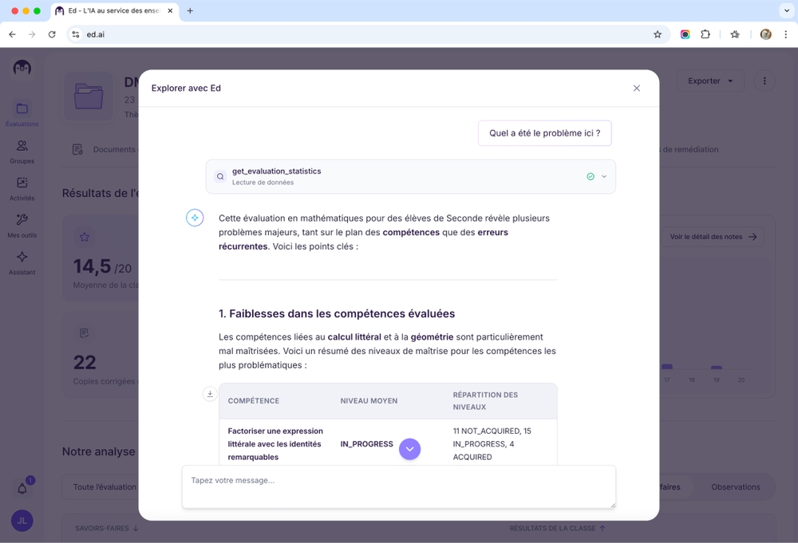The width and height of the screenshot is (798, 543).
Task: Click the site information icon in address bar
Action: (x=76, y=34)
